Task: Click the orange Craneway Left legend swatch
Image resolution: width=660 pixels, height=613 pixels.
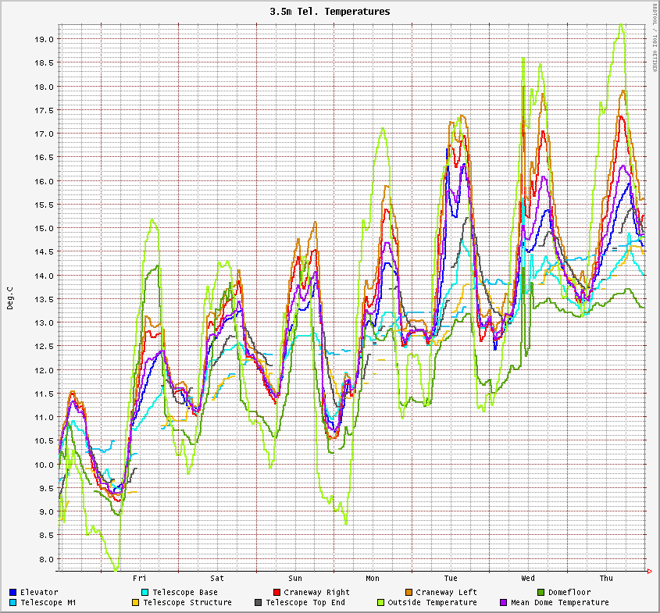Action: (408, 592)
